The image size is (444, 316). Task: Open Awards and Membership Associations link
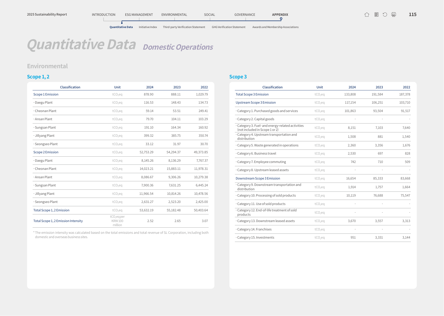tap(276, 27)
